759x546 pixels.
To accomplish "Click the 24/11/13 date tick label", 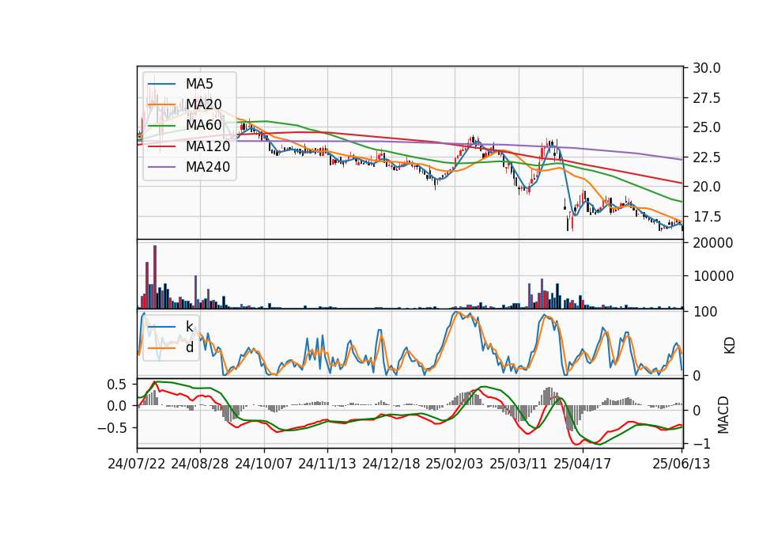I will coord(327,464).
